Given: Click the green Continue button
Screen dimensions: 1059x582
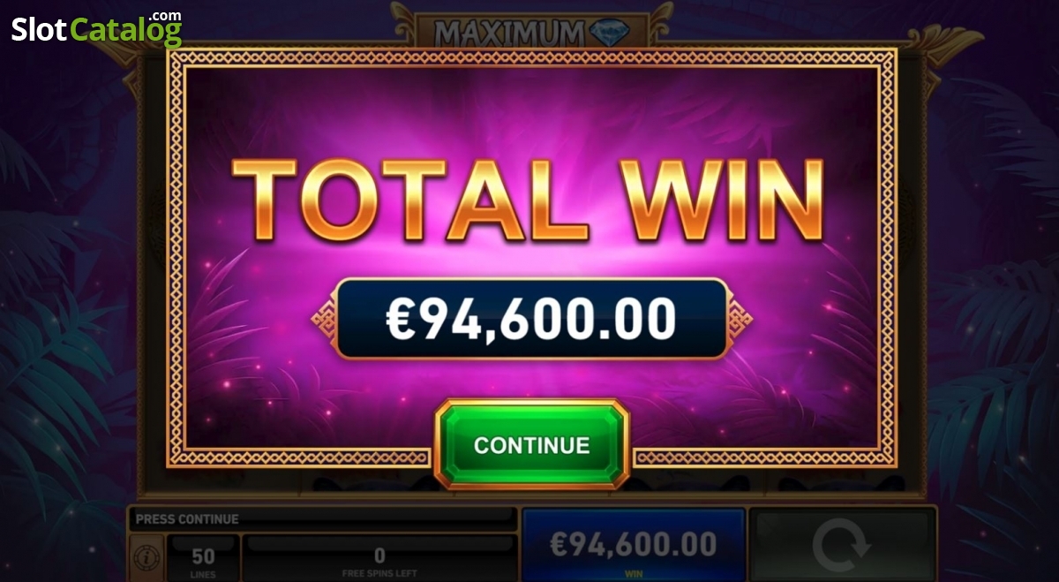Looking at the screenshot, I should (x=532, y=444).
